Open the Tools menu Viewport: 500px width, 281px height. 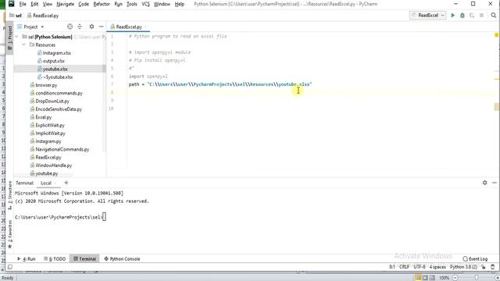click(x=132, y=4)
